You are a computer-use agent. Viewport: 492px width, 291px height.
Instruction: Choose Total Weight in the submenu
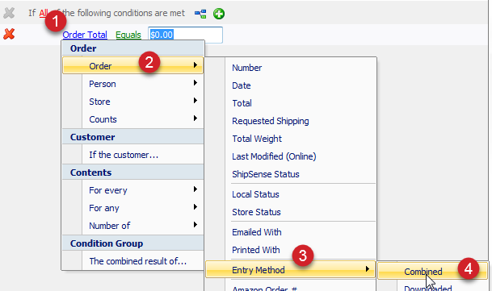[257, 139]
